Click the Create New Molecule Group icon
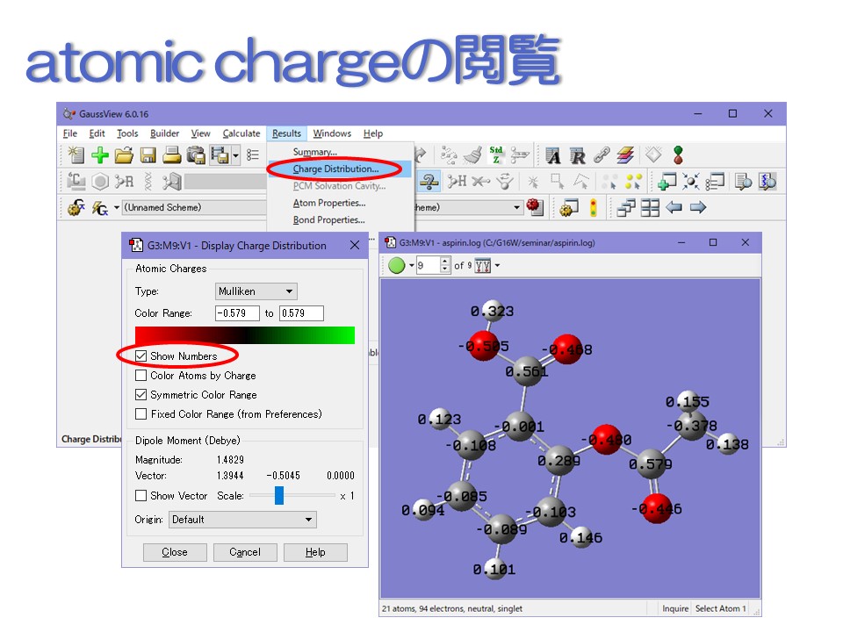843x632 pixels. [76, 154]
